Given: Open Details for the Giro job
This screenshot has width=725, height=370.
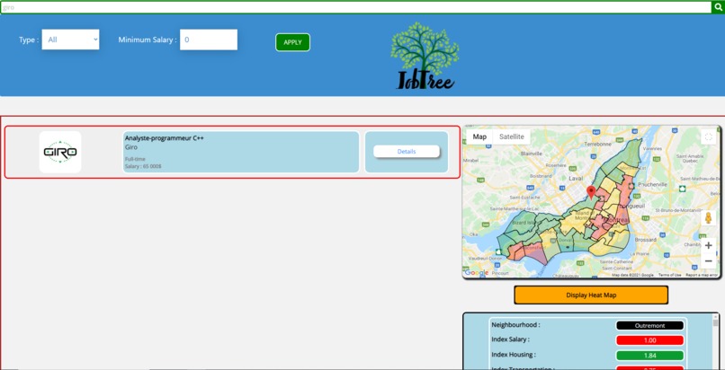Looking at the screenshot, I should coord(407,151).
